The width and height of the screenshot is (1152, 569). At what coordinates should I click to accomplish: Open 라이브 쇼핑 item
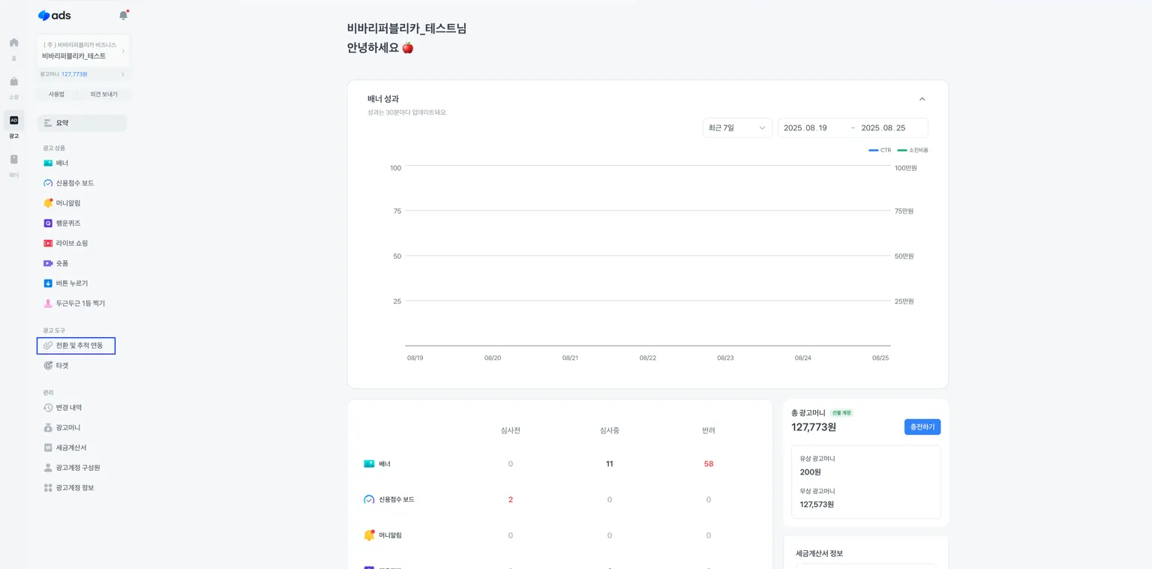[71, 243]
